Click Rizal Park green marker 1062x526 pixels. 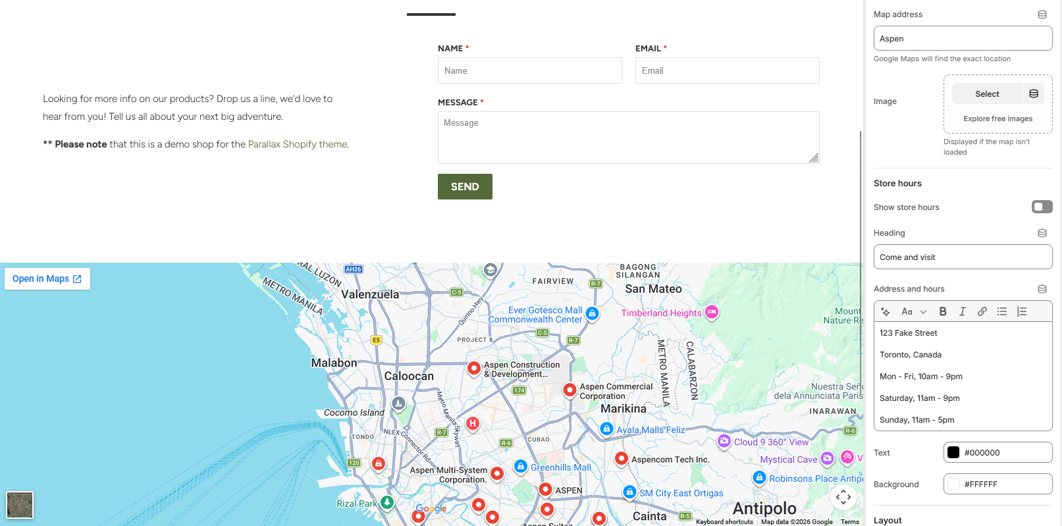387,502
